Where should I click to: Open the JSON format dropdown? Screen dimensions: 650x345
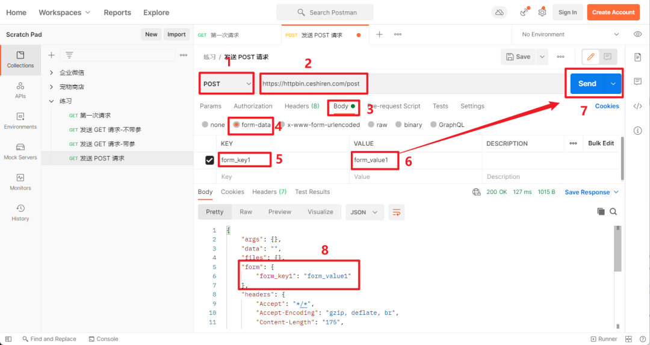[364, 213]
